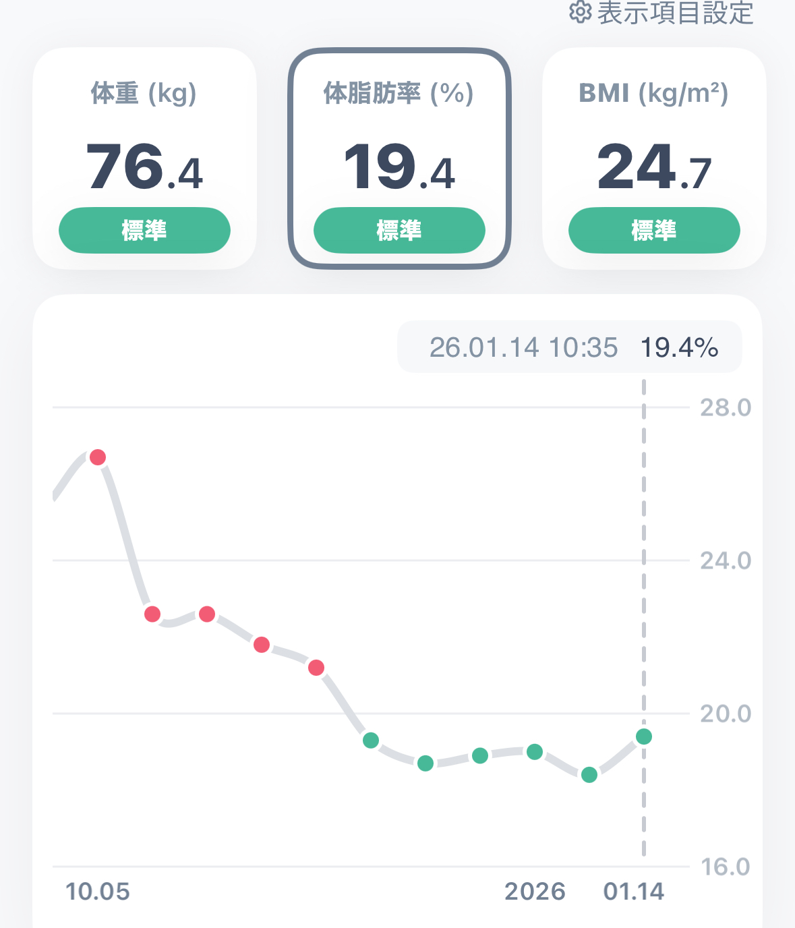The image size is (795, 928).
Task: Select the lowest green data point
Action: [x=589, y=775]
